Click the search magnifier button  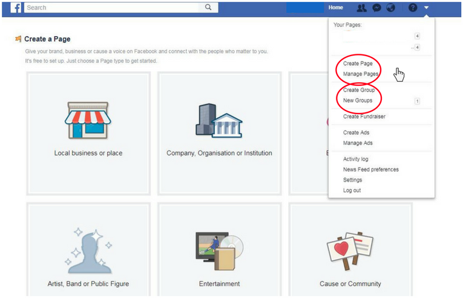coord(208,7)
